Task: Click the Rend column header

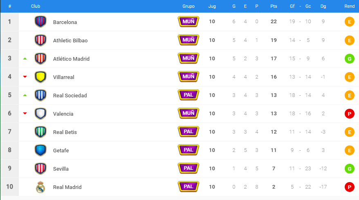Action: point(349,6)
